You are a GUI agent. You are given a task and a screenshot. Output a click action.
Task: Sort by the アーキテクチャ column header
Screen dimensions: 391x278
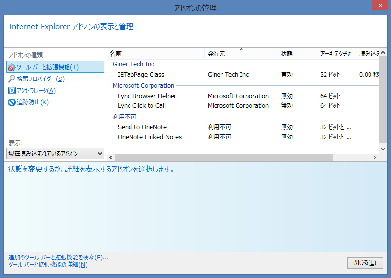click(x=336, y=54)
